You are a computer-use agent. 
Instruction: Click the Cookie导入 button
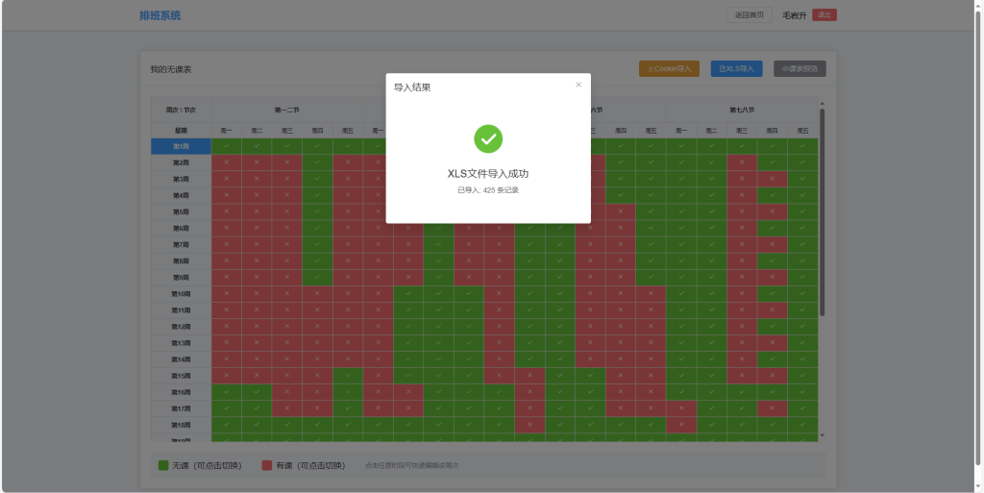pyautogui.click(x=670, y=69)
